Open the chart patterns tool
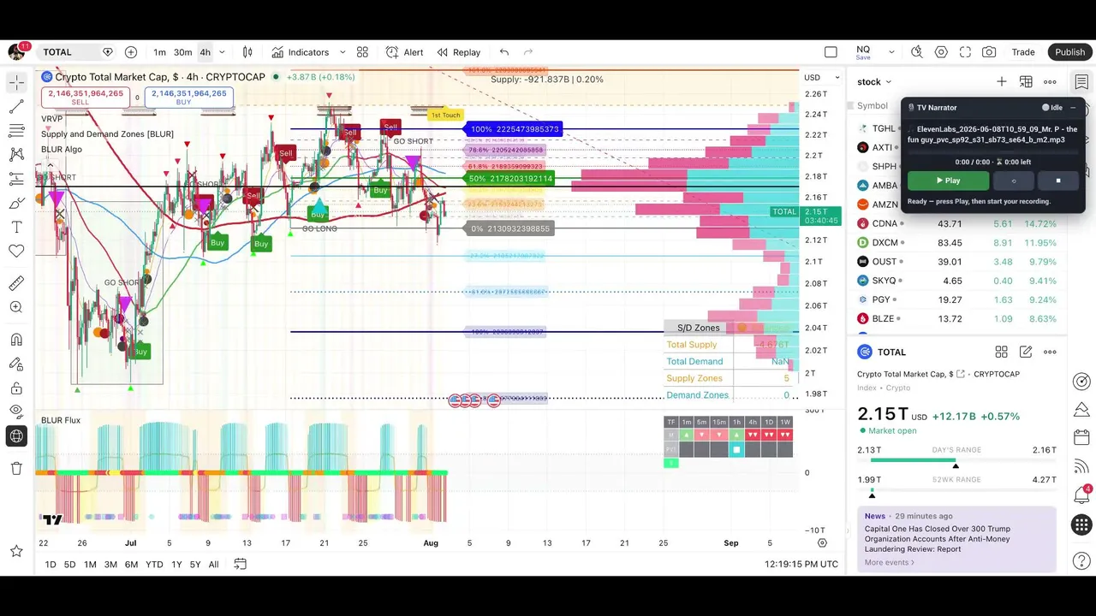The image size is (1096, 616). (16, 155)
